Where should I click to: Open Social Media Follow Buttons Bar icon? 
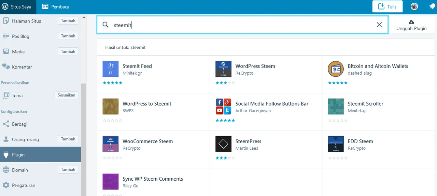point(223,106)
